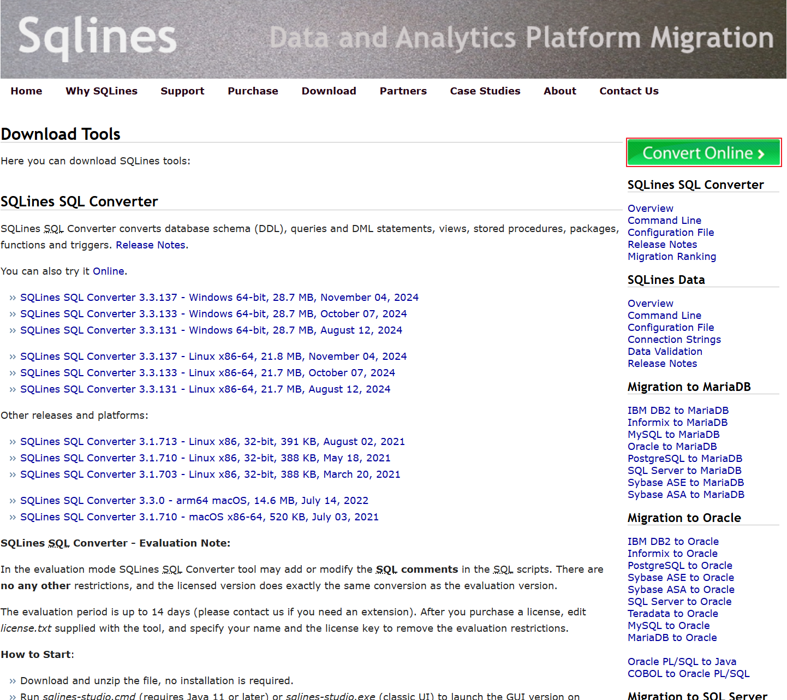Download SQL Converter 3.3.131 Linux x86-64
Screen dimensions: 787x700
click(x=205, y=389)
